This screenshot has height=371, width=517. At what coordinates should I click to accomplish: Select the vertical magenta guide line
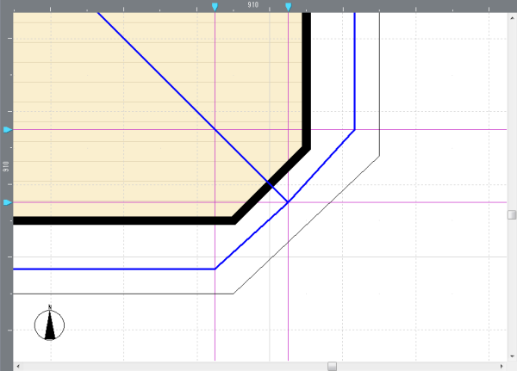tap(288, 301)
